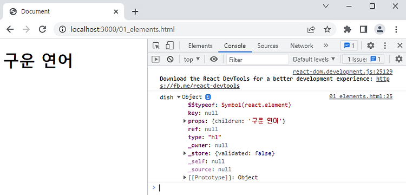This screenshot has height=195, width=406.
Task: Select the key: null row
Action: tap(203, 113)
